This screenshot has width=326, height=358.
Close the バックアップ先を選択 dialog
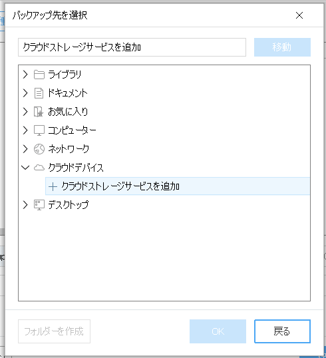tap(299, 15)
